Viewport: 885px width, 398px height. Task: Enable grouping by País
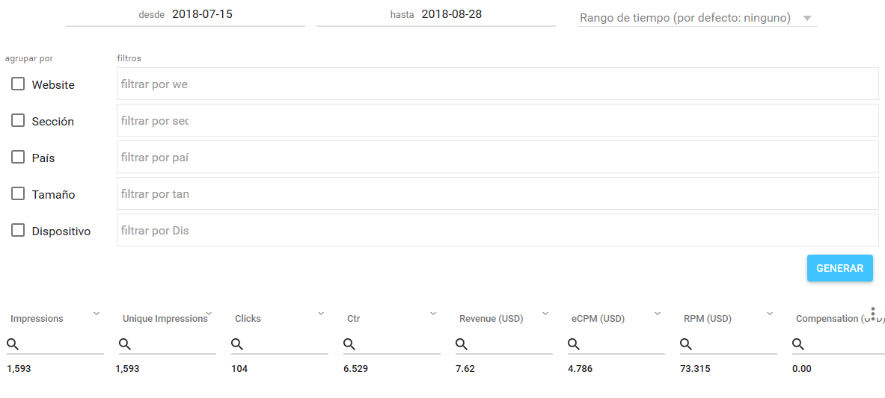pyautogui.click(x=18, y=158)
